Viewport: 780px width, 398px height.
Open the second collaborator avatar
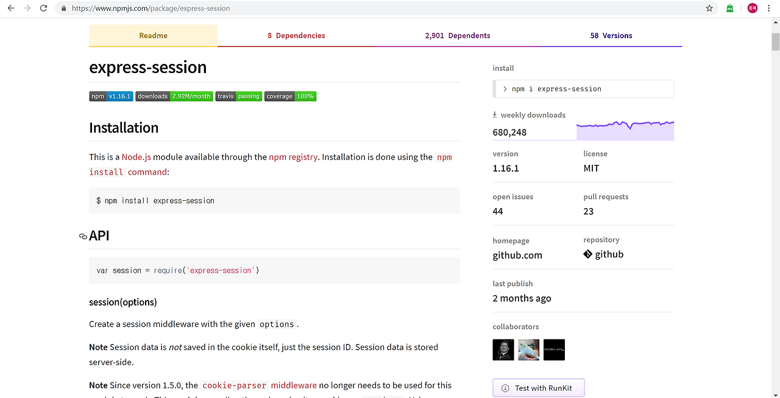coord(529,350)
